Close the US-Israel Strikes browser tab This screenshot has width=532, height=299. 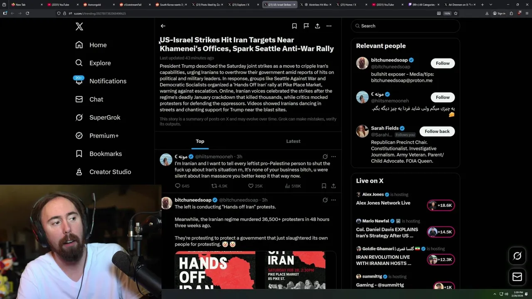point(294,5)
